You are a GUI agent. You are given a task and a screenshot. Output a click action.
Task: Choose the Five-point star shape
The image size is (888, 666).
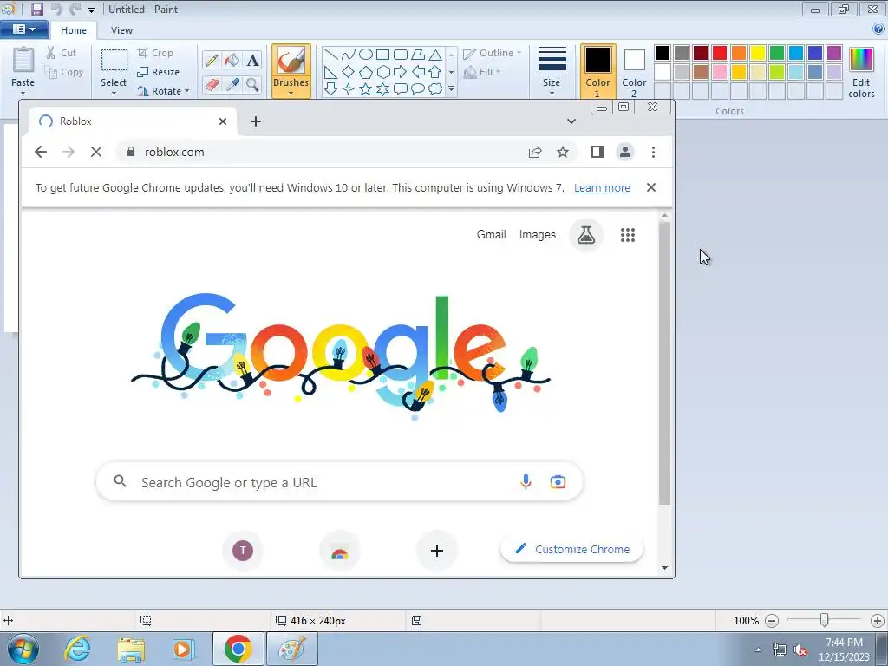pos(366,89)
